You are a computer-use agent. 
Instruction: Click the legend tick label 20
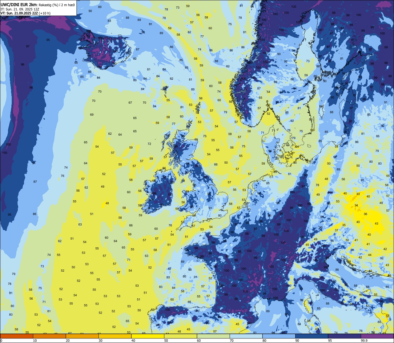point(68,341)
